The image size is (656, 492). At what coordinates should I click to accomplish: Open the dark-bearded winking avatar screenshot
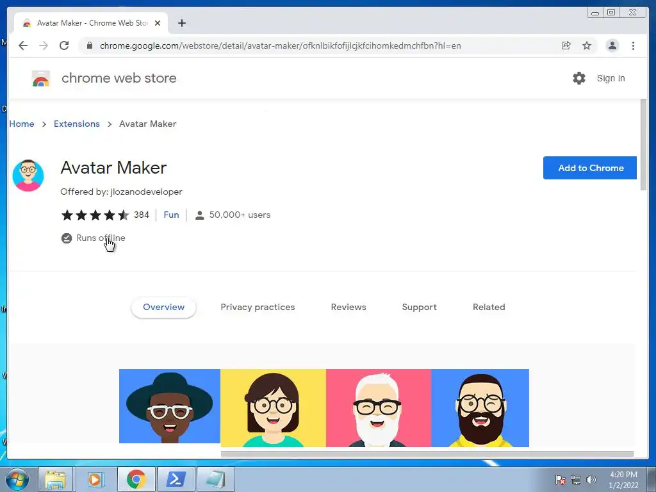click(480, 408)
